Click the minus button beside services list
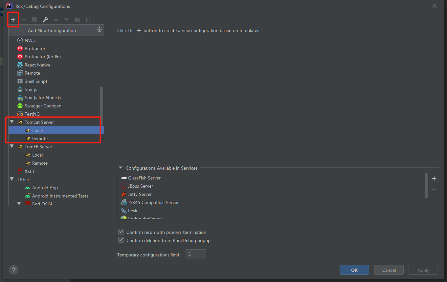The height and width of the screenshot is (282, 447). click(x=434, y=189)
